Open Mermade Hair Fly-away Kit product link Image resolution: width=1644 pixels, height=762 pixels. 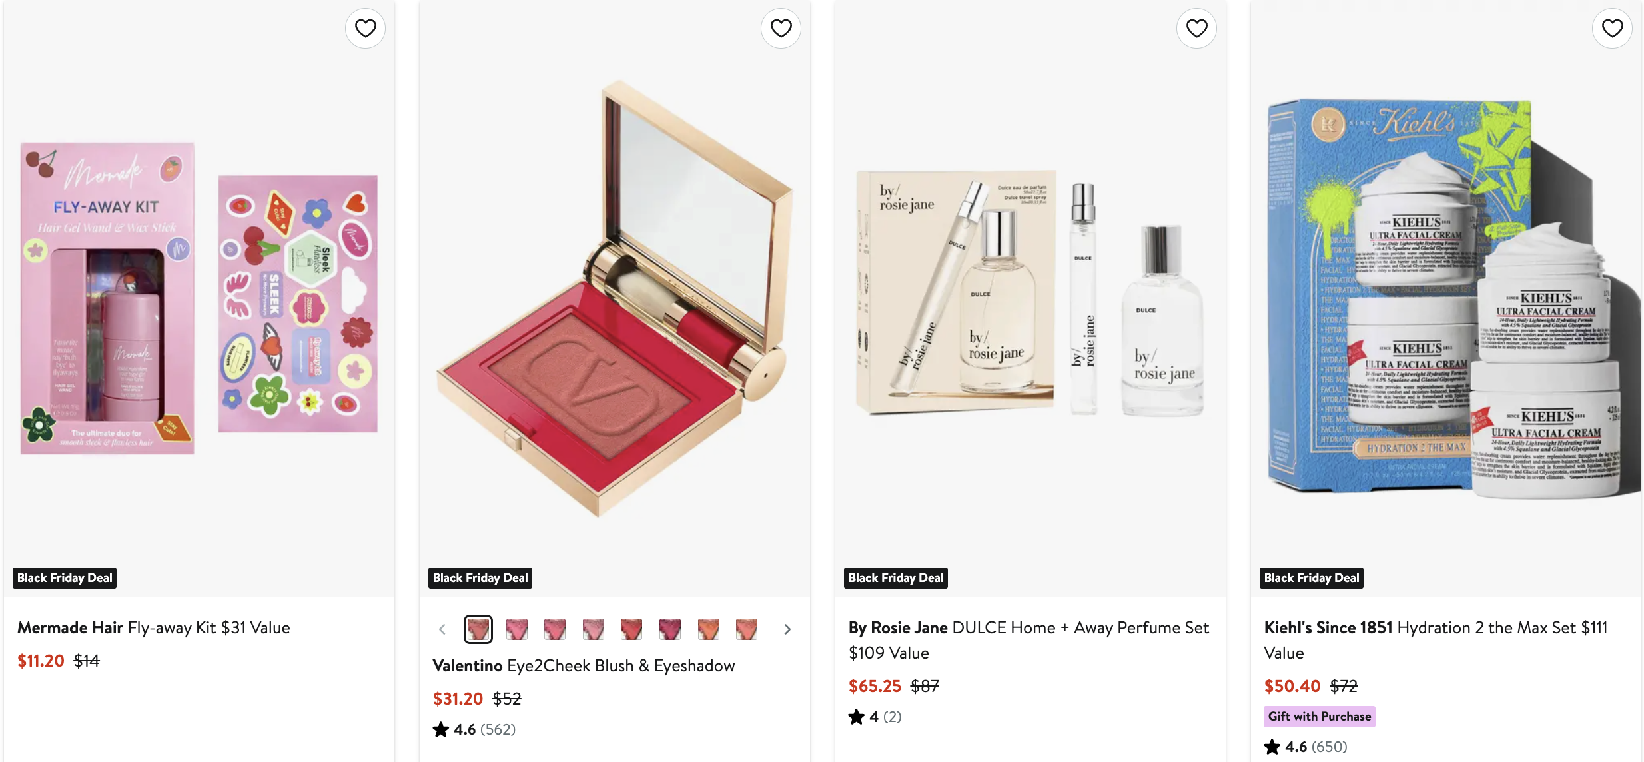point(154,628)
